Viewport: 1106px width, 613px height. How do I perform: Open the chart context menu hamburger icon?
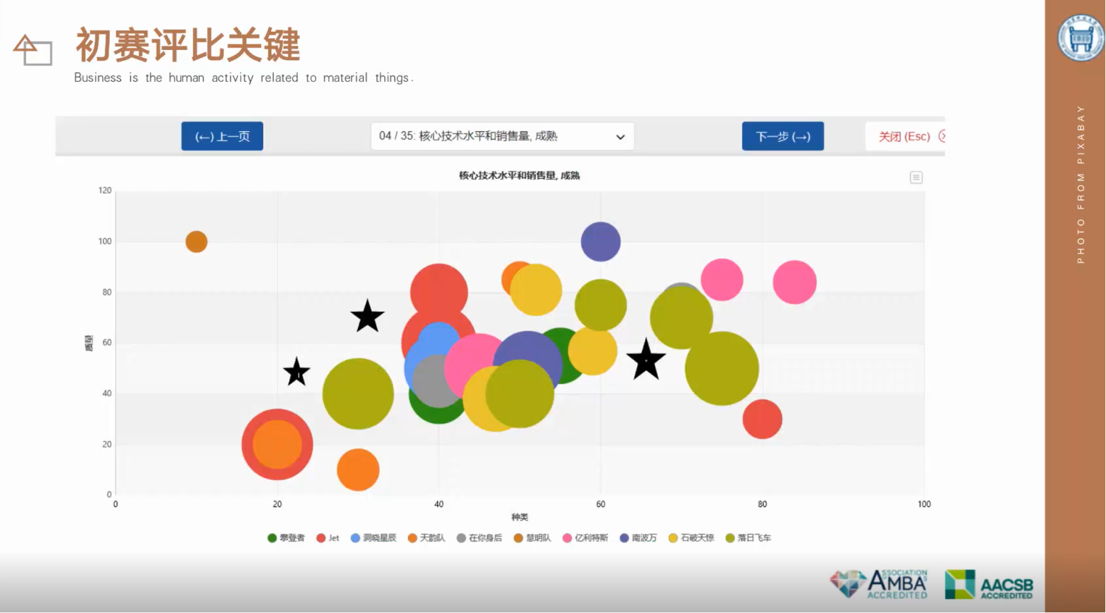click(x=915, y=178)
